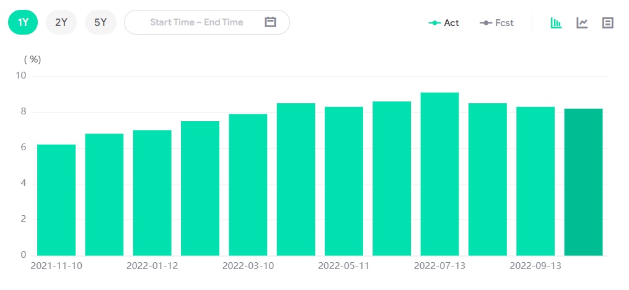
Task: Click the second bar in the chart
Action: pos(104,194)
